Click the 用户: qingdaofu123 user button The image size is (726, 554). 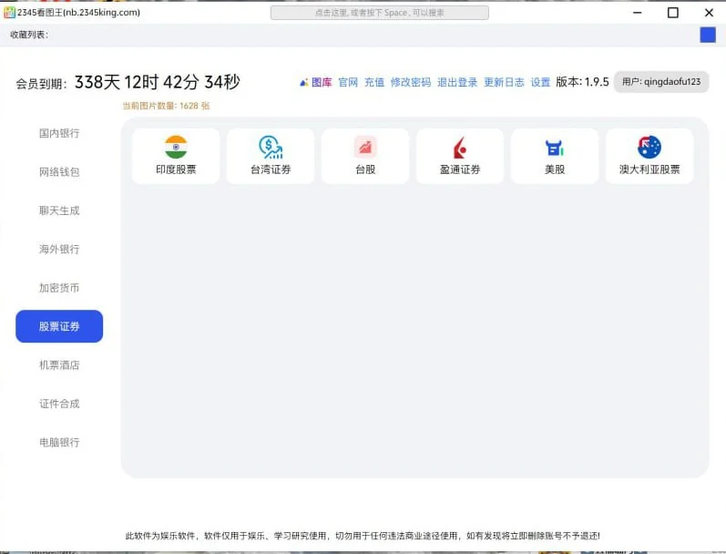pos(661,82)
